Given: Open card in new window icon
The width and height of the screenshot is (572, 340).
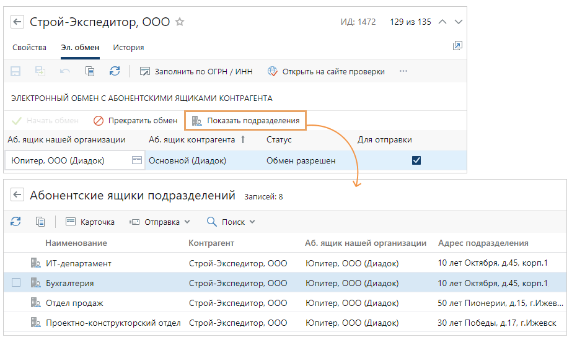Looking at the screenshot, I should click(x=457, y=46).
